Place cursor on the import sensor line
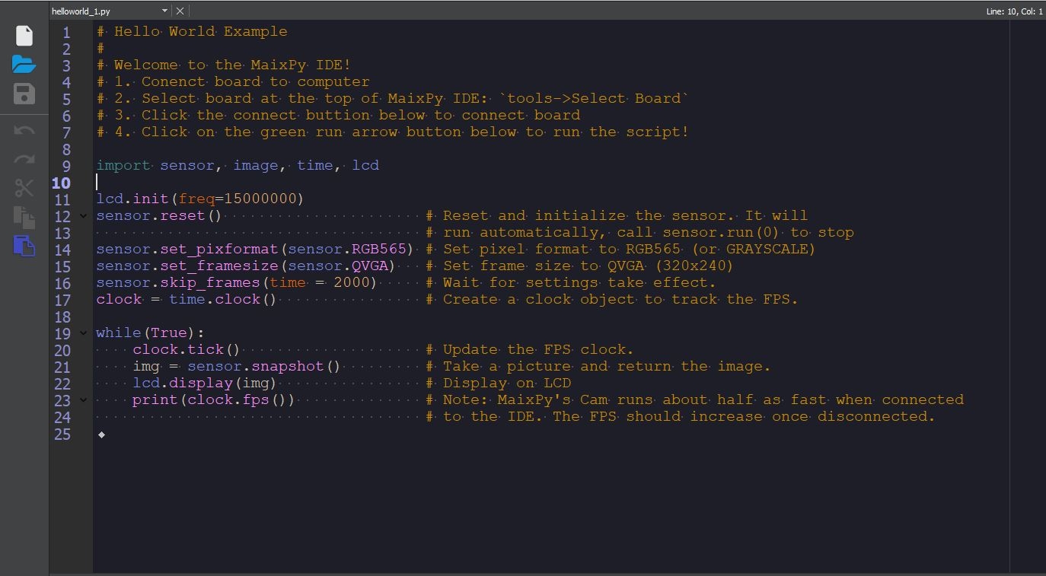The width and height of the screenshot is (1046, 576). point(237,166)
